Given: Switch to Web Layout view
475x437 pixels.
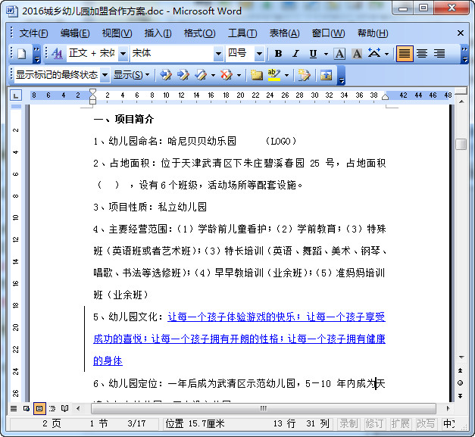Looking at the screenshot, I should (27, 408).
